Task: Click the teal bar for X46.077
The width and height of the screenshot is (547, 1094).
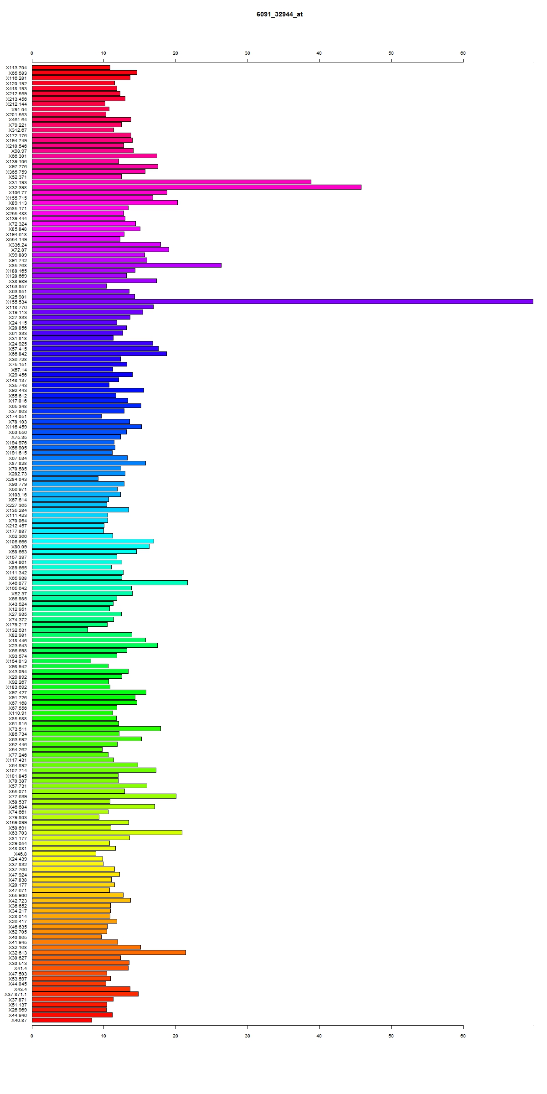Action: 110,583
